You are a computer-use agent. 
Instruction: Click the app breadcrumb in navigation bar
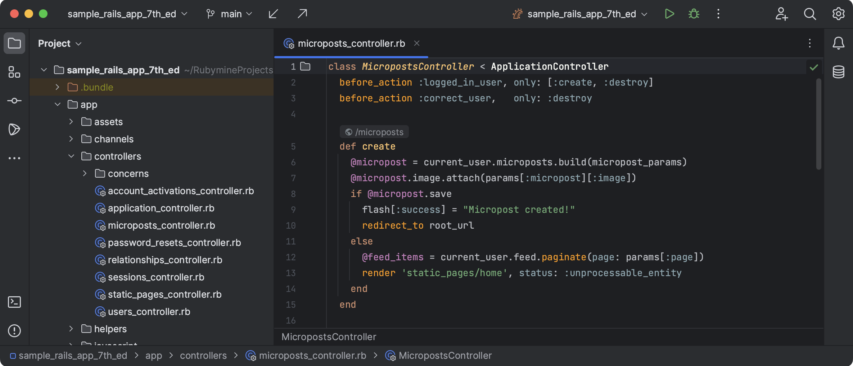pyautogui.click(x=154, y=356)
